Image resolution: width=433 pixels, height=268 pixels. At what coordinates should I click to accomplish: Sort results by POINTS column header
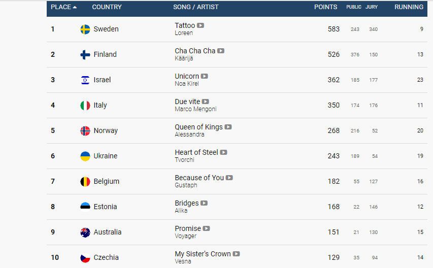pyautogui.click(x=325, y=7)
